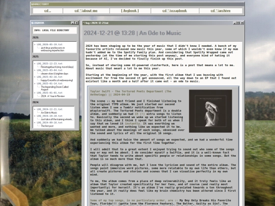Go up with the 'cd ..' link

pos(47,11)
